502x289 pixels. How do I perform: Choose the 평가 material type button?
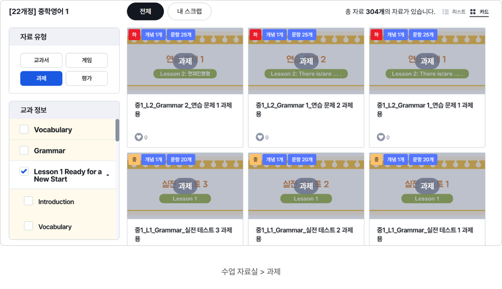[87, 78]
